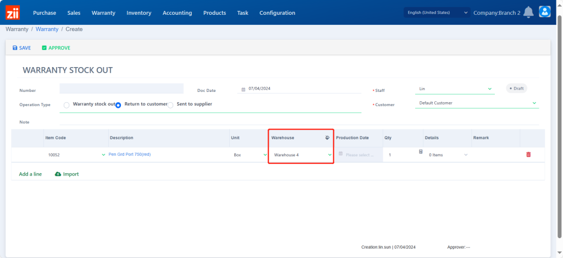Viewport: 563px width, 258px height.
Task: Open the Pen Grd Port 750(red) link
Action: pyautogui.click(x=130, y=154)
